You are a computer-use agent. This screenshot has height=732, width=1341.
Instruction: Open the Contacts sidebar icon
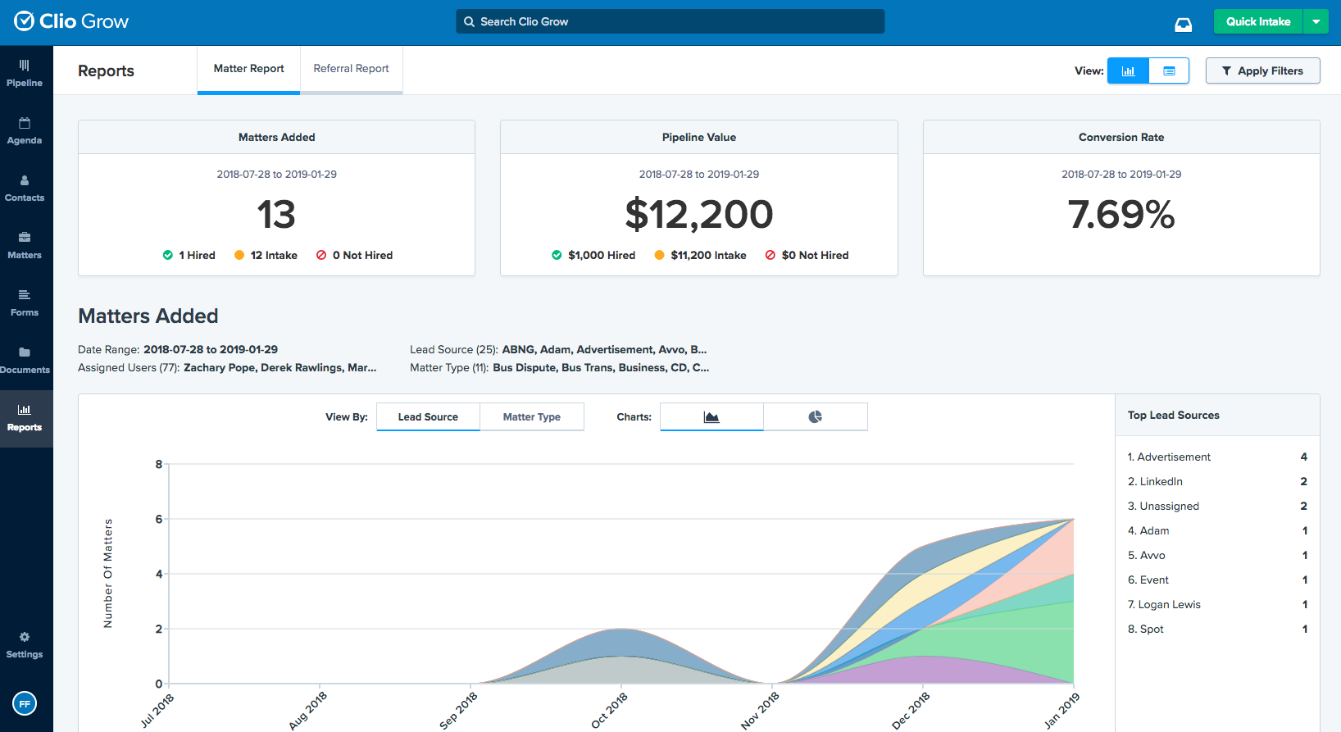click(x=25, y=180)
